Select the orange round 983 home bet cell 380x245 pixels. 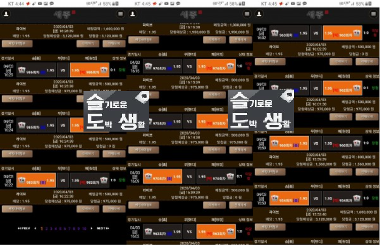point(35,179)
